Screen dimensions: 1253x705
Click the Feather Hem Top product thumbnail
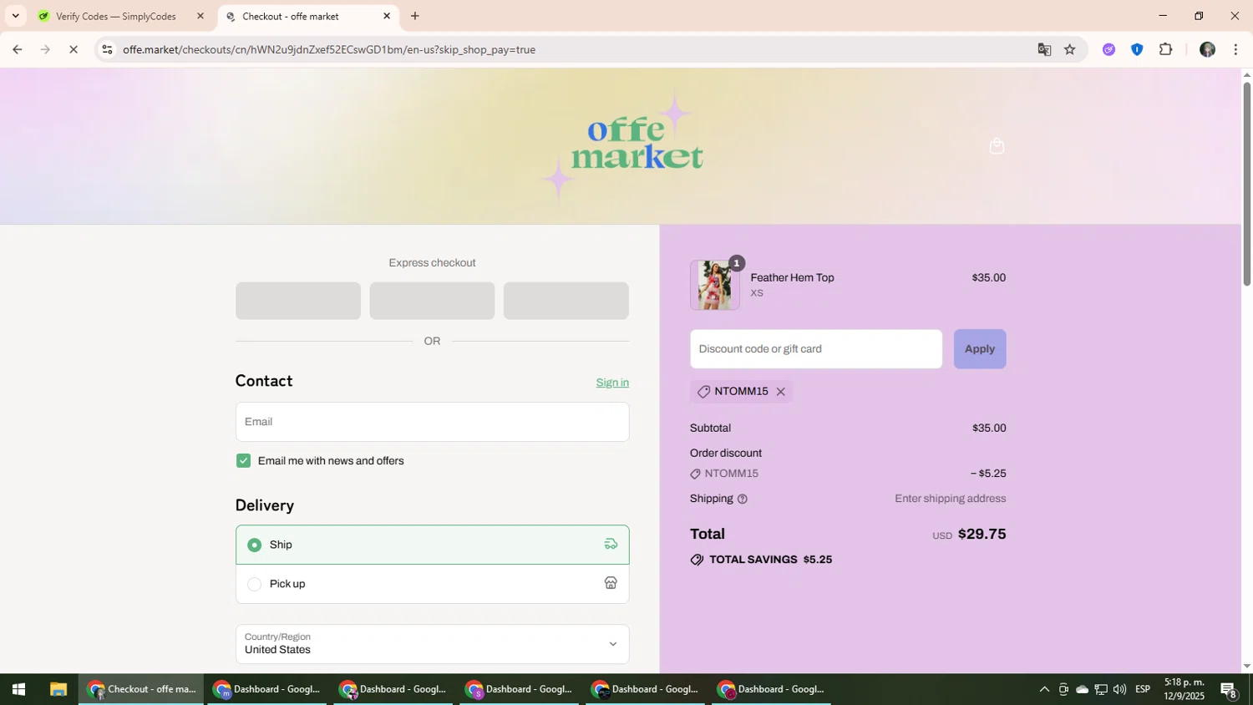pos(715,285)
